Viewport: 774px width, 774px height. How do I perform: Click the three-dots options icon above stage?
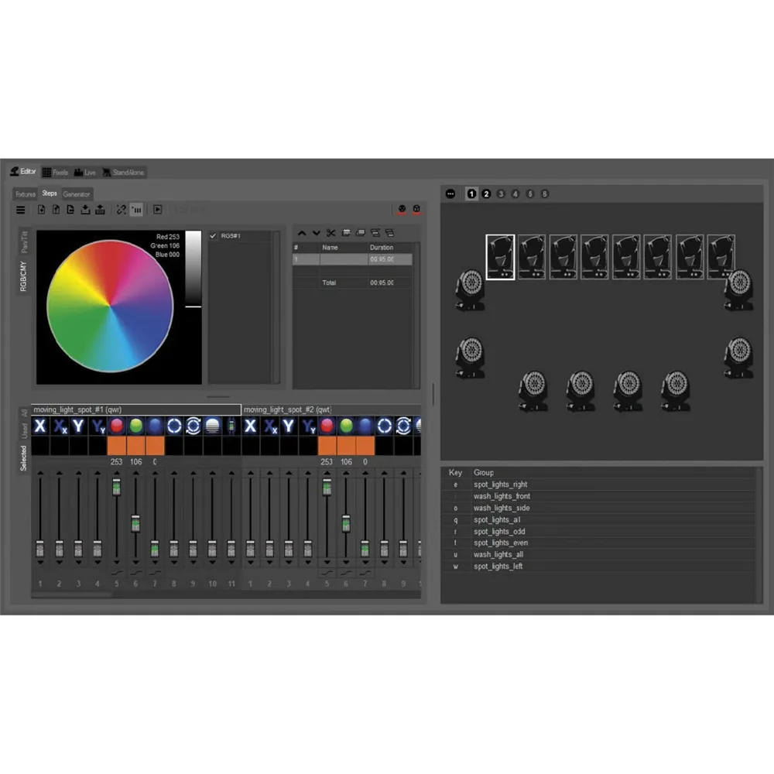[451, 194]
